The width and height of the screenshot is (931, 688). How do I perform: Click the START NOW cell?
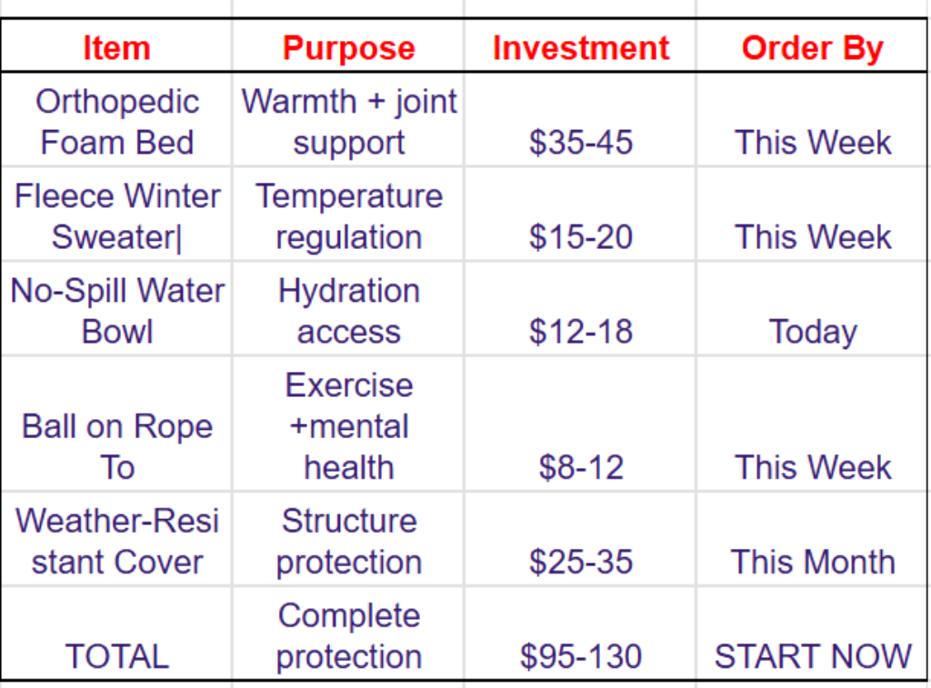click(x=812, y=633)
